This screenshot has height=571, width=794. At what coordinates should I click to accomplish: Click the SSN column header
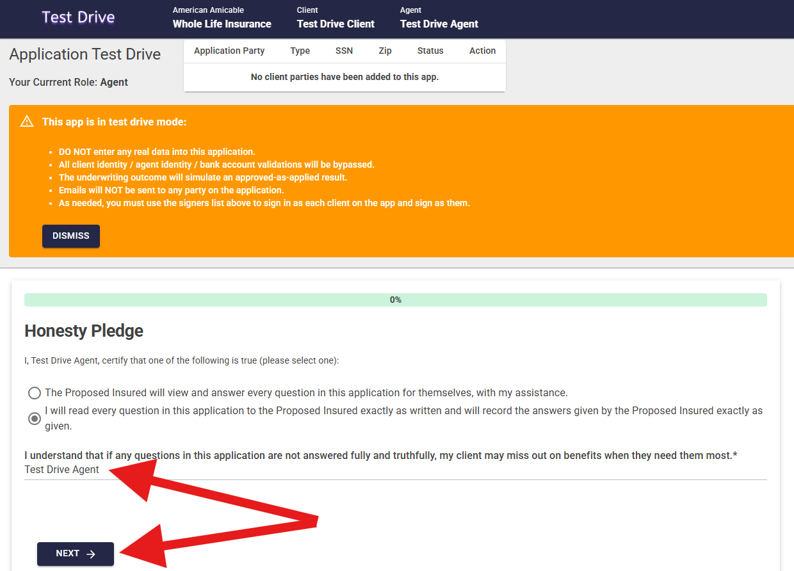click(x=344, y=51)
